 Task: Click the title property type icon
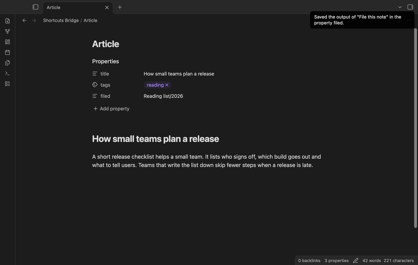click(x=95, y=74)
